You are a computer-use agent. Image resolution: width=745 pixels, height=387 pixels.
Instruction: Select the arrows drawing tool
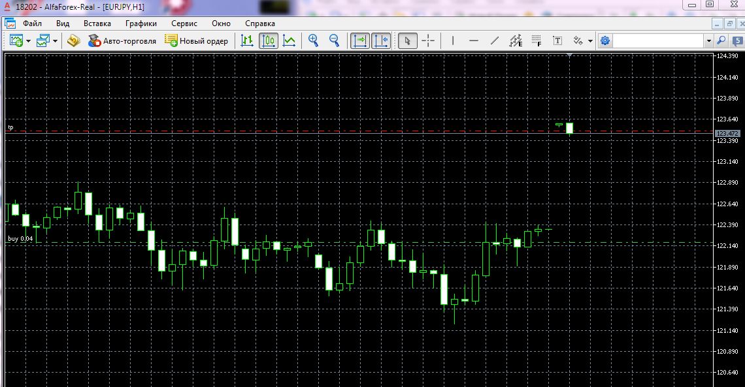[x=578, y=40]
